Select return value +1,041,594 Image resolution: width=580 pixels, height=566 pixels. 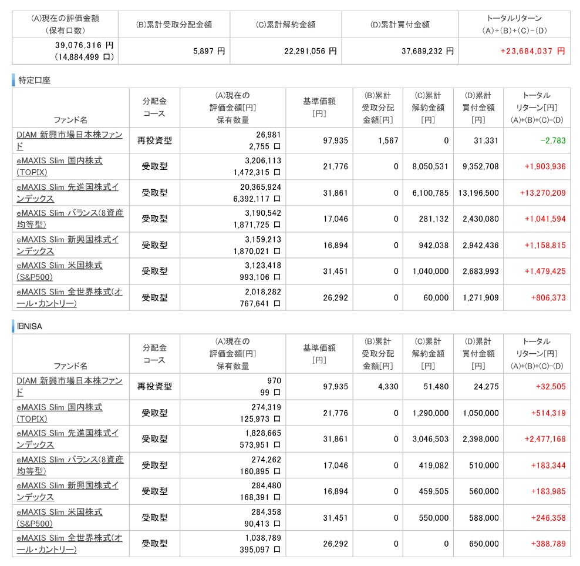(545, 219)
